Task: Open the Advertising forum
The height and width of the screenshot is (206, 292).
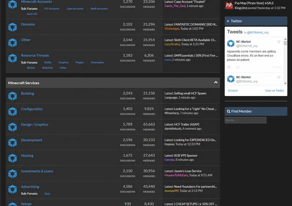Action: 30,187
